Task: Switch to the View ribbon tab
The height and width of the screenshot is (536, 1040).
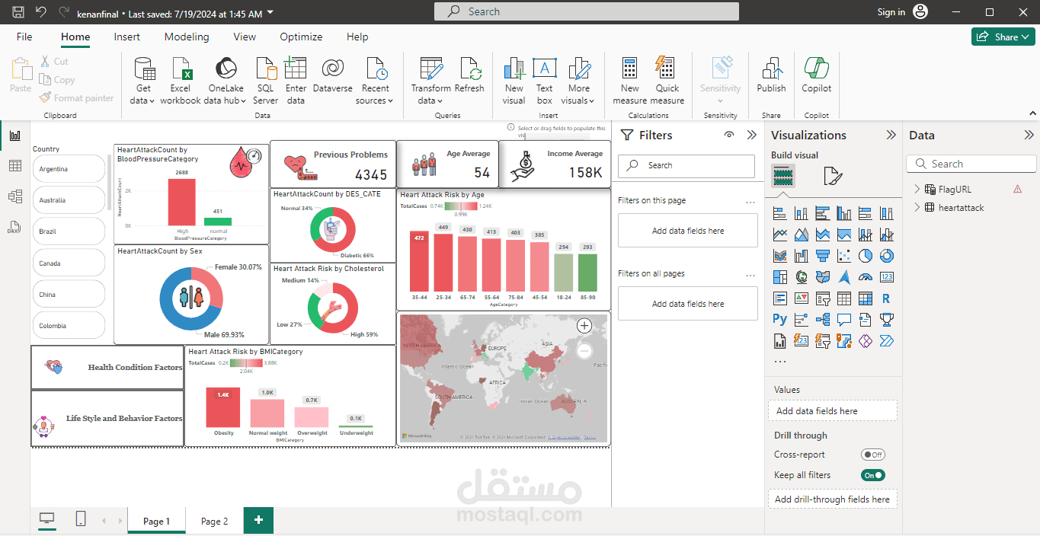Action: point(245,37)
